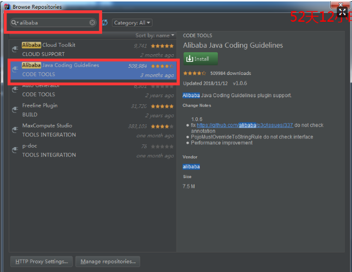Click PojoMustOverrideToStringRule change note

[252, 137]
